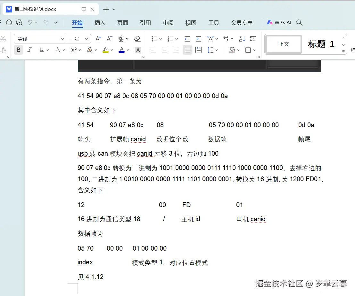Toggle center text alignment
This screenshot has height=296, width=355.
coord(164,50)
